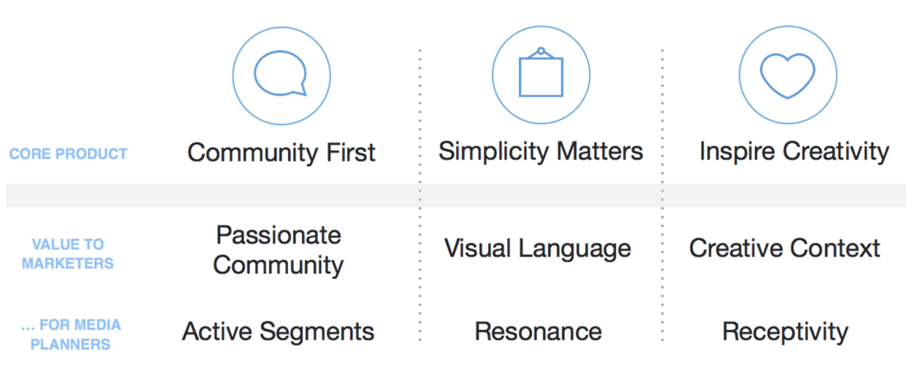Click the Resonance text
Viewport: 914px width, 388px height.
tap(538, 332)
